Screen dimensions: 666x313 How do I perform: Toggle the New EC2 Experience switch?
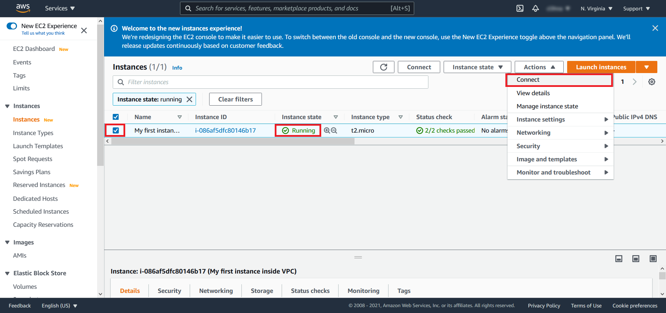tap(12, 26)
